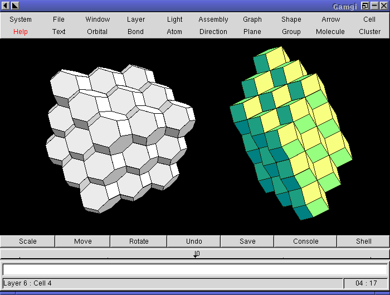
Task: Open the Atom menu
Action: [174, 32]
